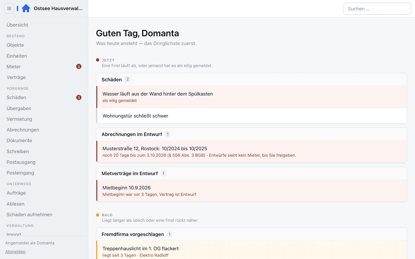
Task: Focus the Suchen search field
Action: (377, 9)
